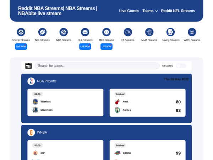Click the WNBA league logo

click(31, 132)
